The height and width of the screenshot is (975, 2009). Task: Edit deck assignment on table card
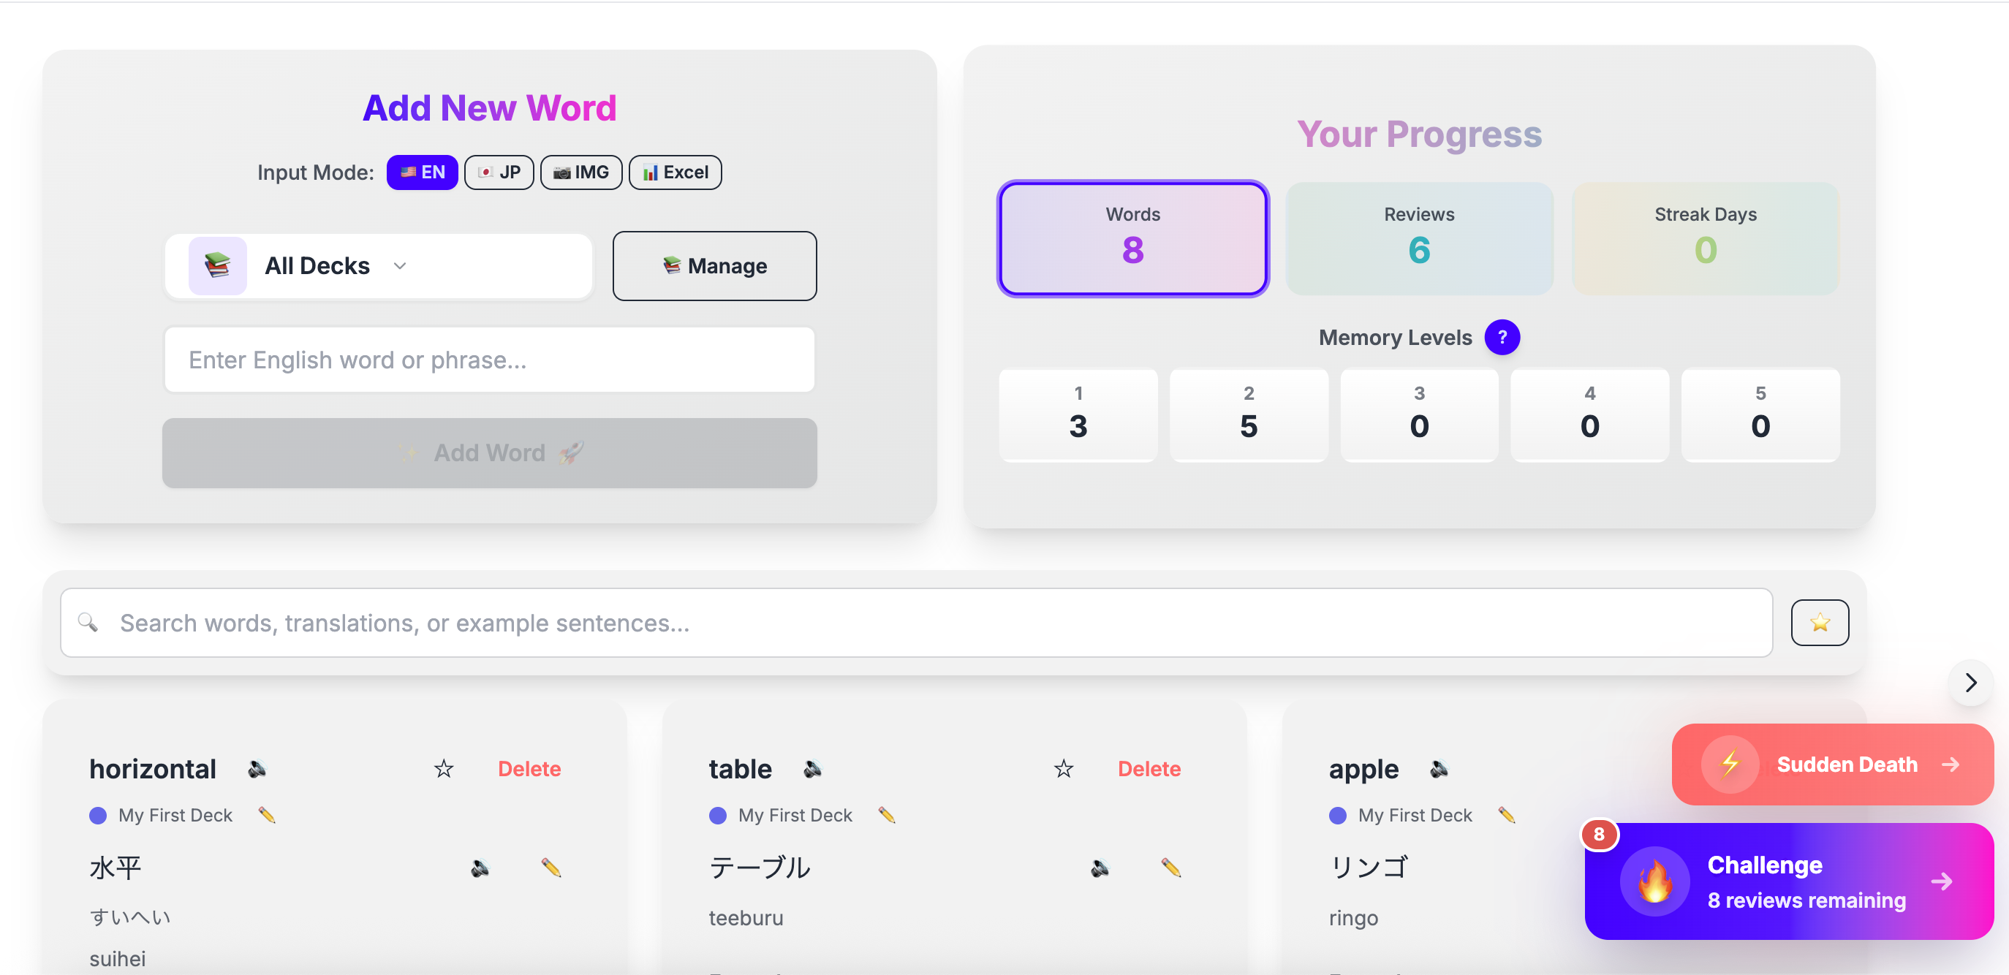coord(887,815)
